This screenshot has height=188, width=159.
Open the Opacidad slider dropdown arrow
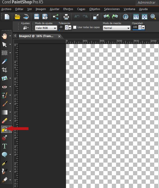pos(143,28)
